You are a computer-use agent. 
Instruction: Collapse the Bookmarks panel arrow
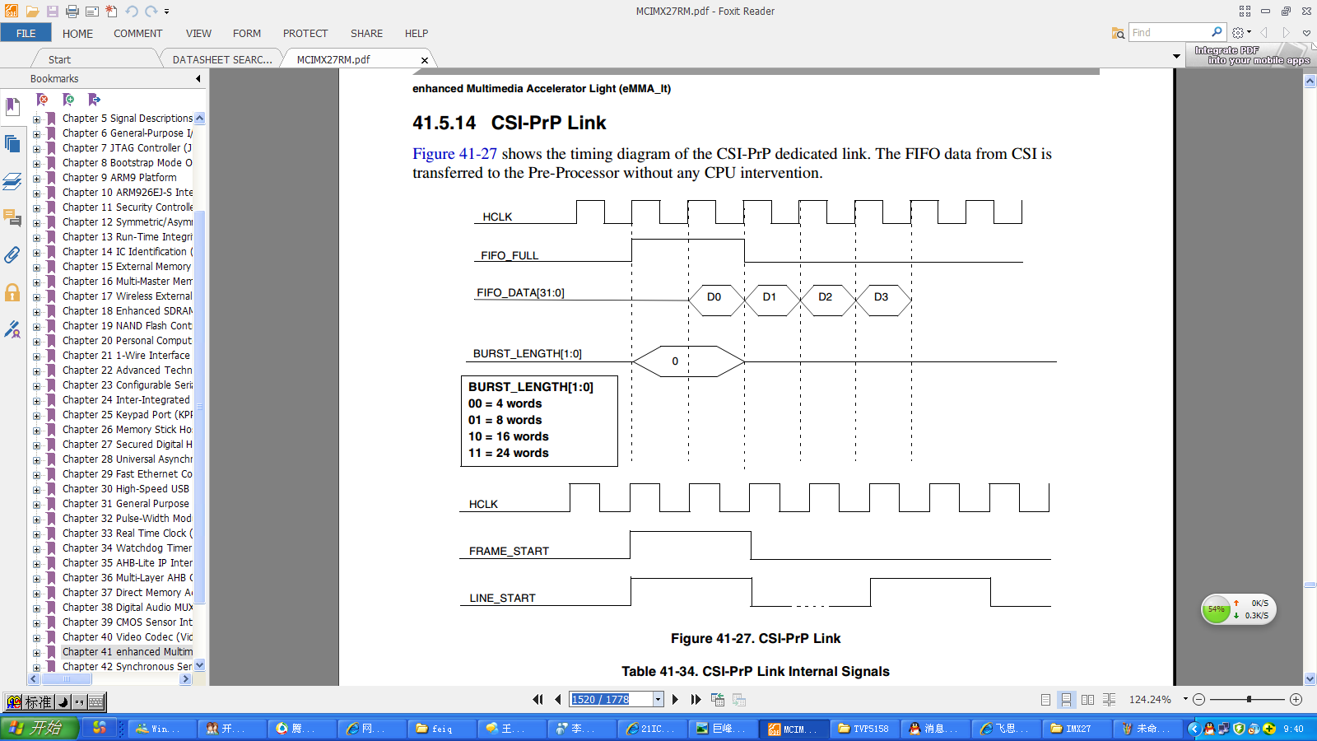tap(198, 79)
